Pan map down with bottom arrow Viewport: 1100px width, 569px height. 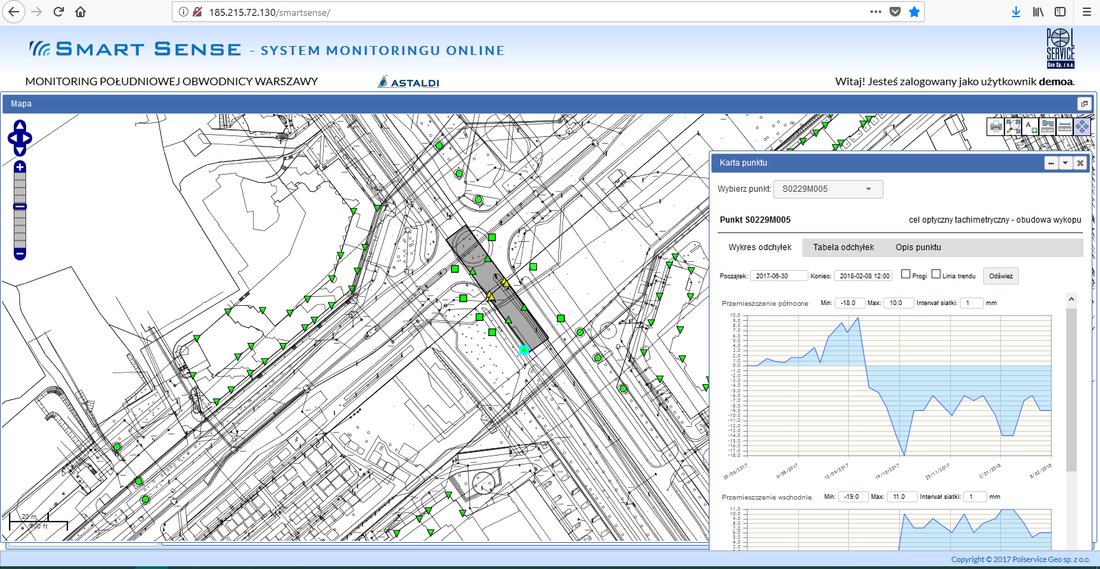pos(20,150)
